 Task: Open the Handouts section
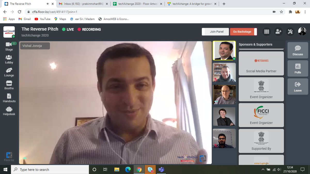click(9, 98)
